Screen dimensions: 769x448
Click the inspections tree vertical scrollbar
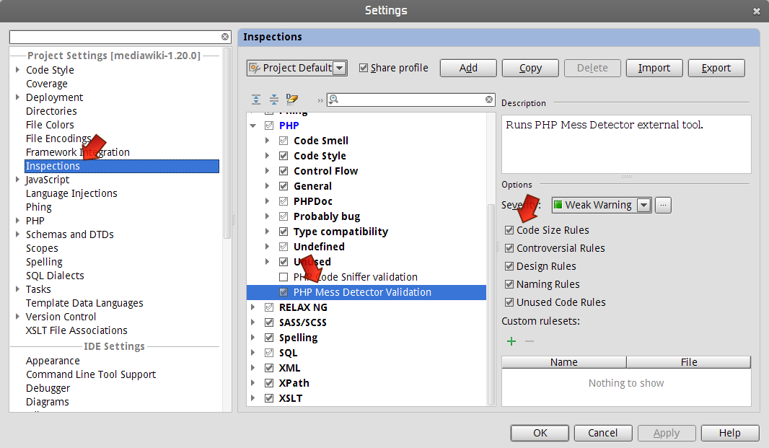tap(491, 304)
